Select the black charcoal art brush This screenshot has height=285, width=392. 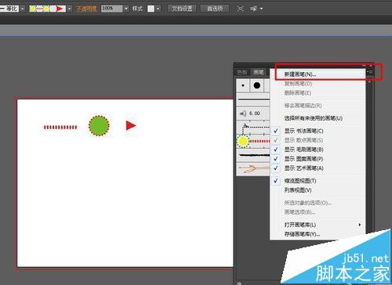click(x=253, y=156)
